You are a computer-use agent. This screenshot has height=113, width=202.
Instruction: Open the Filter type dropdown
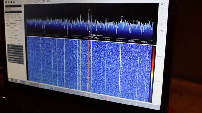coord(15,24)
